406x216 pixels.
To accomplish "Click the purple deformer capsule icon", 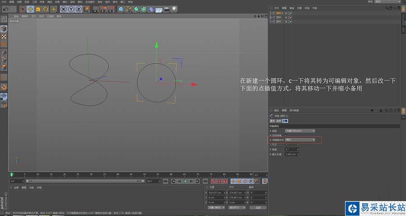I will pyautogui.click(x=152, y=9).
